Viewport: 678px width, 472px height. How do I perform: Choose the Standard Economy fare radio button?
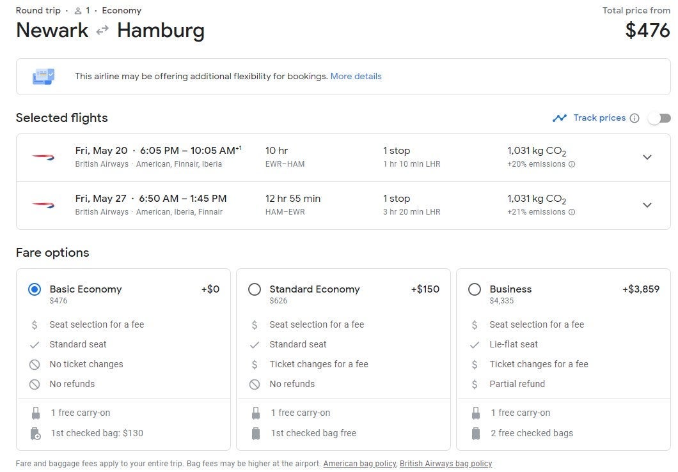point(255,289)
